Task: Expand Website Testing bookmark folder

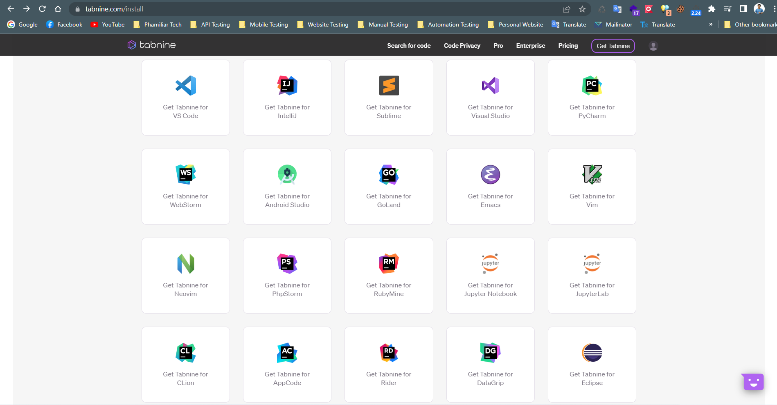Action: (323, 24)
